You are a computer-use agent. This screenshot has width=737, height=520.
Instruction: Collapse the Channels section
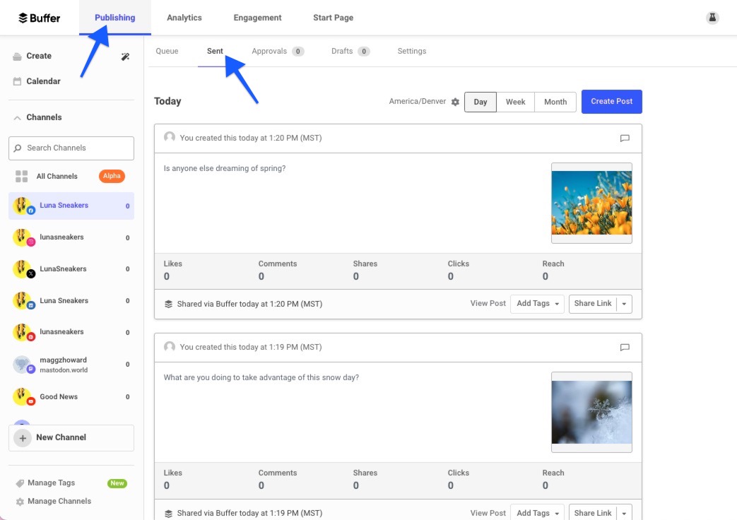18,117
